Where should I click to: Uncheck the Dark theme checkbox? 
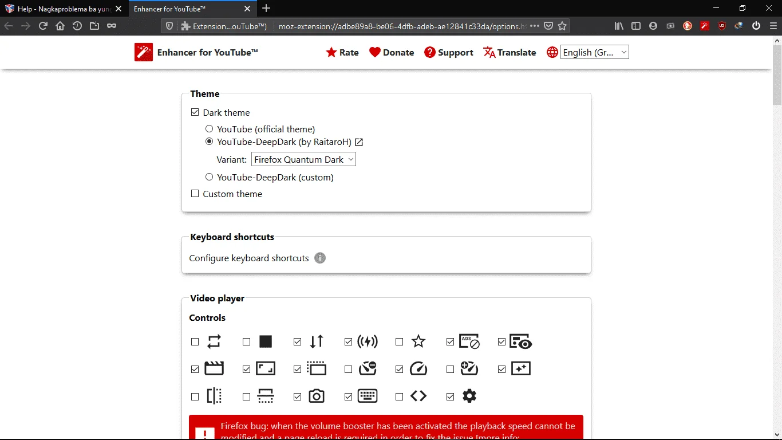pos(195,112)
